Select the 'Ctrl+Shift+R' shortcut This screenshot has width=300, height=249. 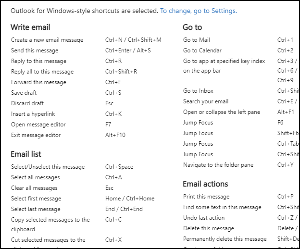click(x=121, y=72)
